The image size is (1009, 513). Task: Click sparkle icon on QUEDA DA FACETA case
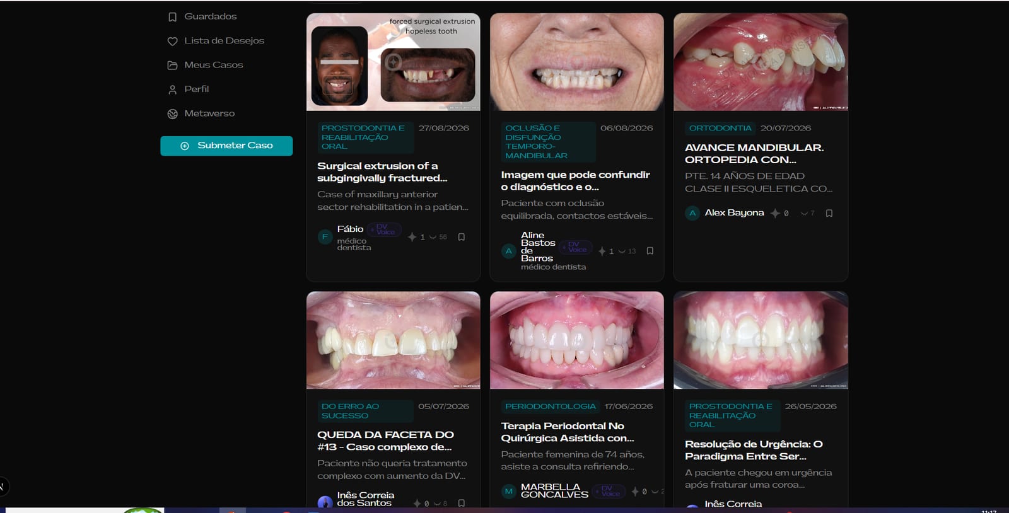417,503
